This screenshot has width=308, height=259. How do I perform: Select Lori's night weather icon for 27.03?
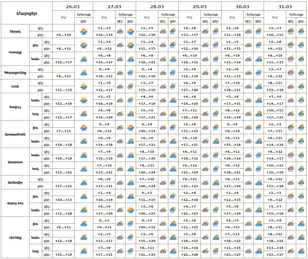pyautogui.click(x=120, y=86)
